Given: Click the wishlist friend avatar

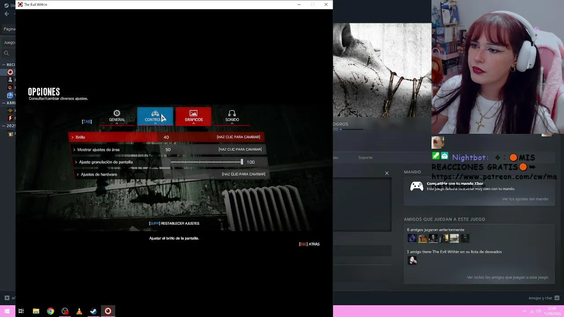Looking at the screenshot, I should click(412, 260).
